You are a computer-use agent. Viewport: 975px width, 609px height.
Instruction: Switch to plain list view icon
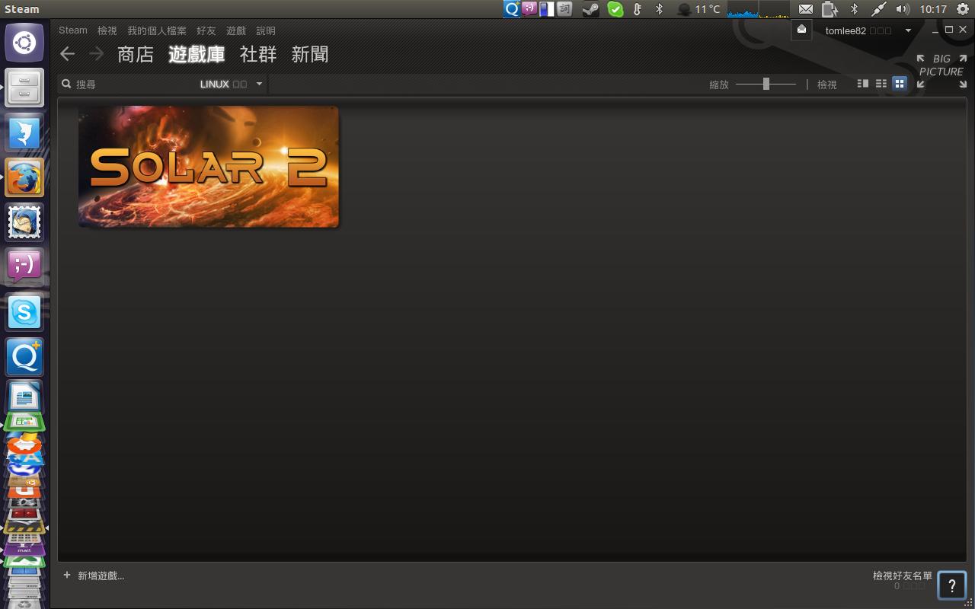pyautogui.click(x=881, y=84)
